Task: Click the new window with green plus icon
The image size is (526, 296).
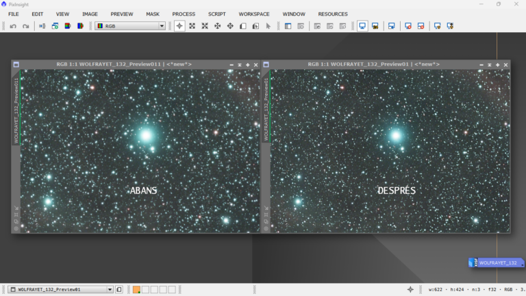Action: [x=55, y=26]
